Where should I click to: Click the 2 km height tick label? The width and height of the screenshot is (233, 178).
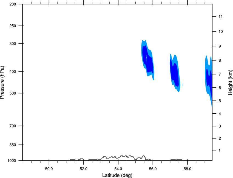(220, 138)
